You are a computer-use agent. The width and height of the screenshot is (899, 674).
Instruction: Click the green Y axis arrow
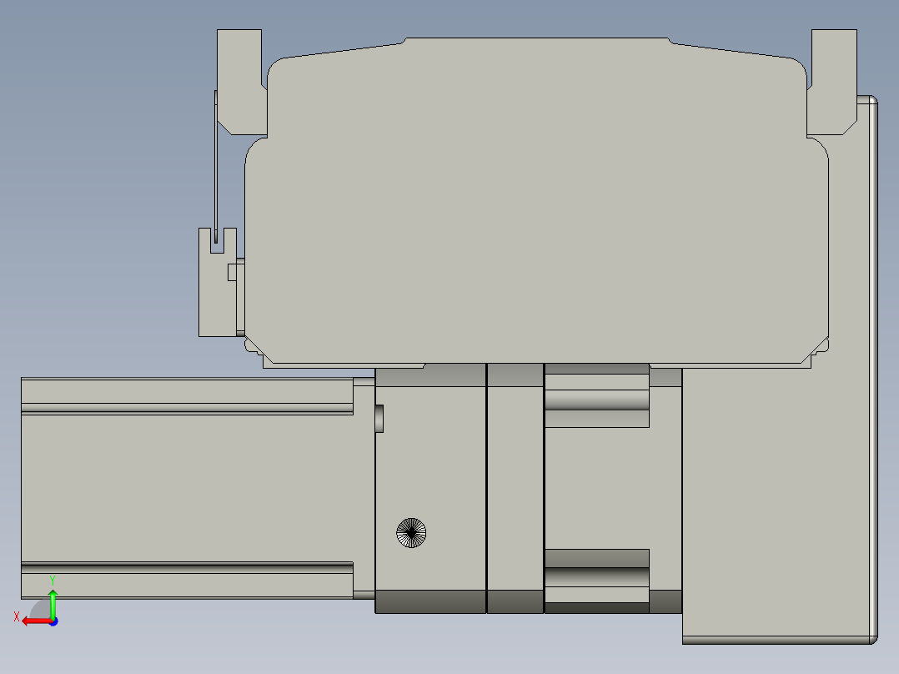(x=53, y=604)
